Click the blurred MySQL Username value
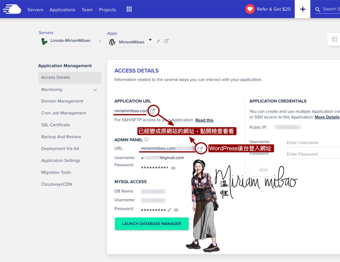Screen dimensions: 340x262 [154, 200]
